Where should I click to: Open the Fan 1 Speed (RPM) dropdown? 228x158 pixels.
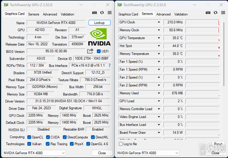tap(159, 69)
